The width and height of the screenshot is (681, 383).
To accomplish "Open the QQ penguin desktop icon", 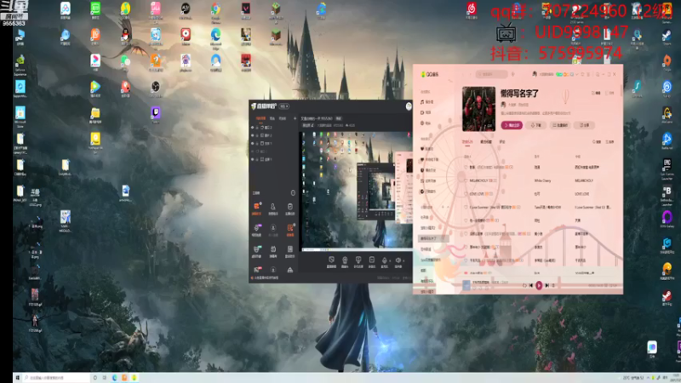I will pyautogui.click(x=125, y=36).
